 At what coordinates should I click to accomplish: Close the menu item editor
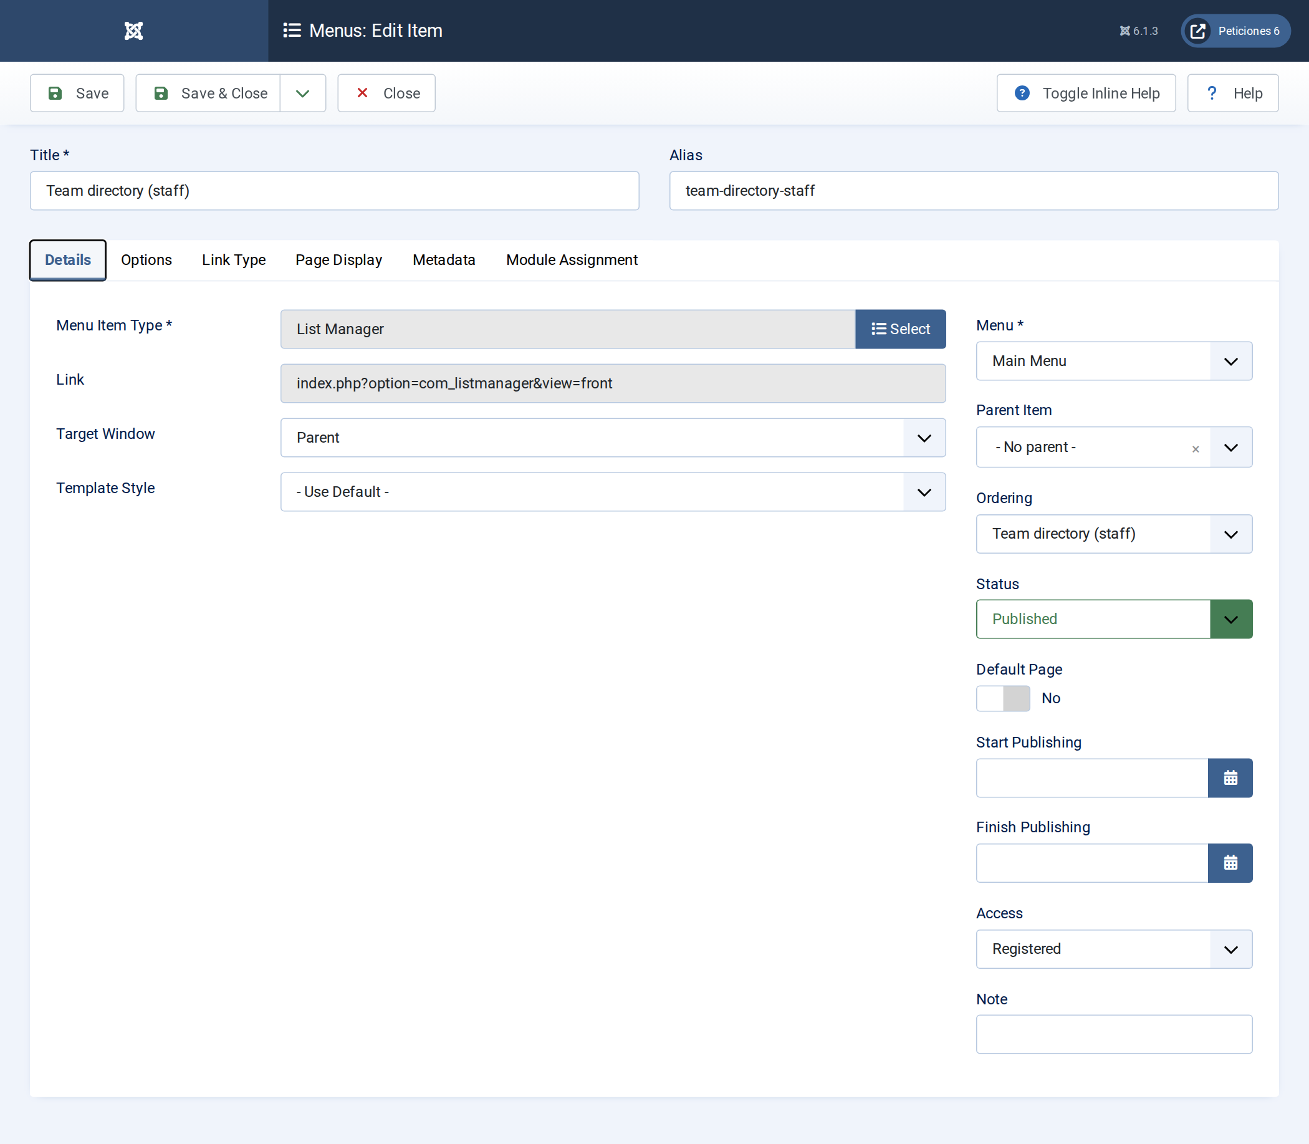tap(386, 94)
